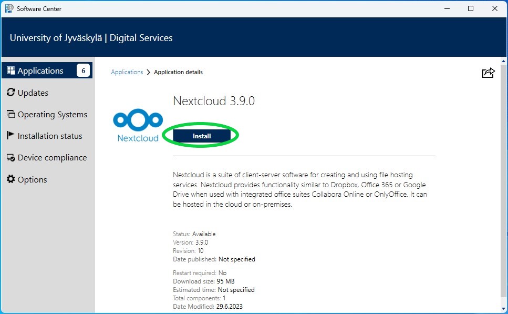The height and width of the screenshot is (314, 508).
Task: Click the Device compliance checkmark icon
Action: point(11,158)
